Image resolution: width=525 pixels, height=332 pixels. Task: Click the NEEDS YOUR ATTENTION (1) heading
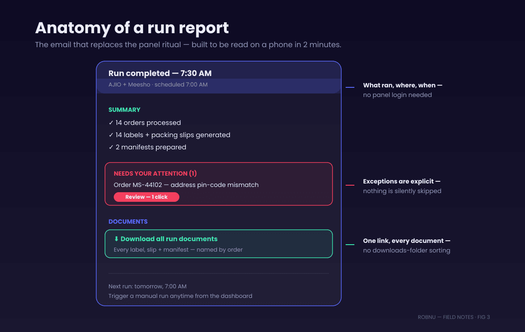coord(155,173)
